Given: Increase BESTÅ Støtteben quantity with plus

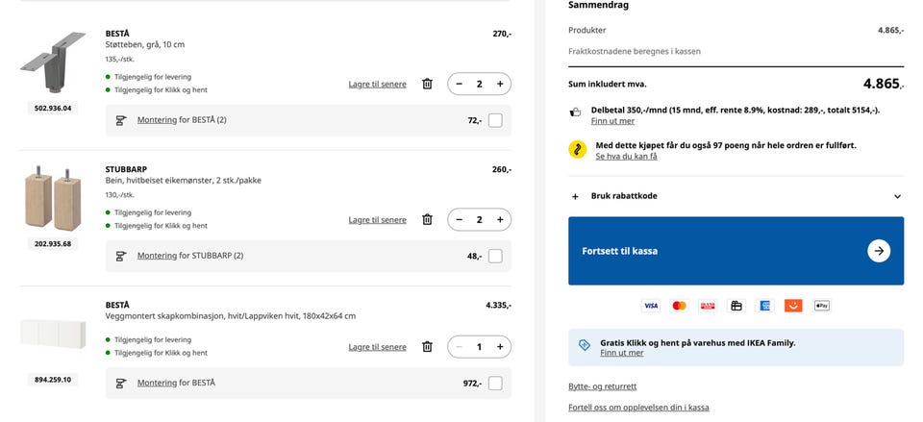Looking at the screenshot, I should coord(500,84).
